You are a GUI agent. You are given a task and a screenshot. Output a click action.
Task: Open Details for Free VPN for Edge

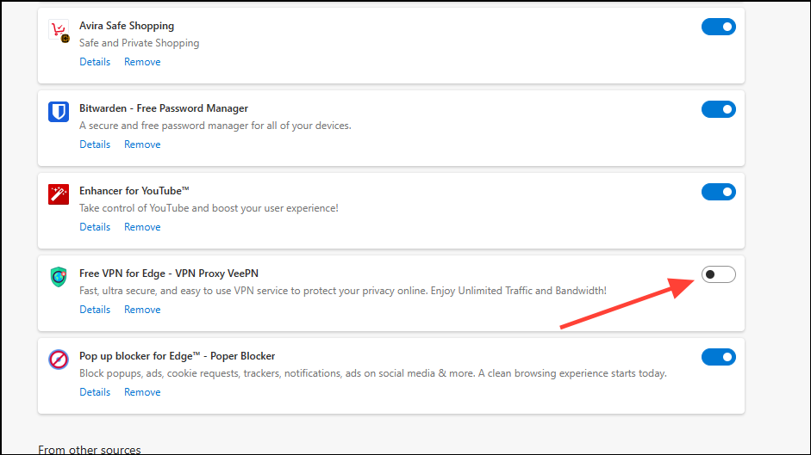coord(95,310)
